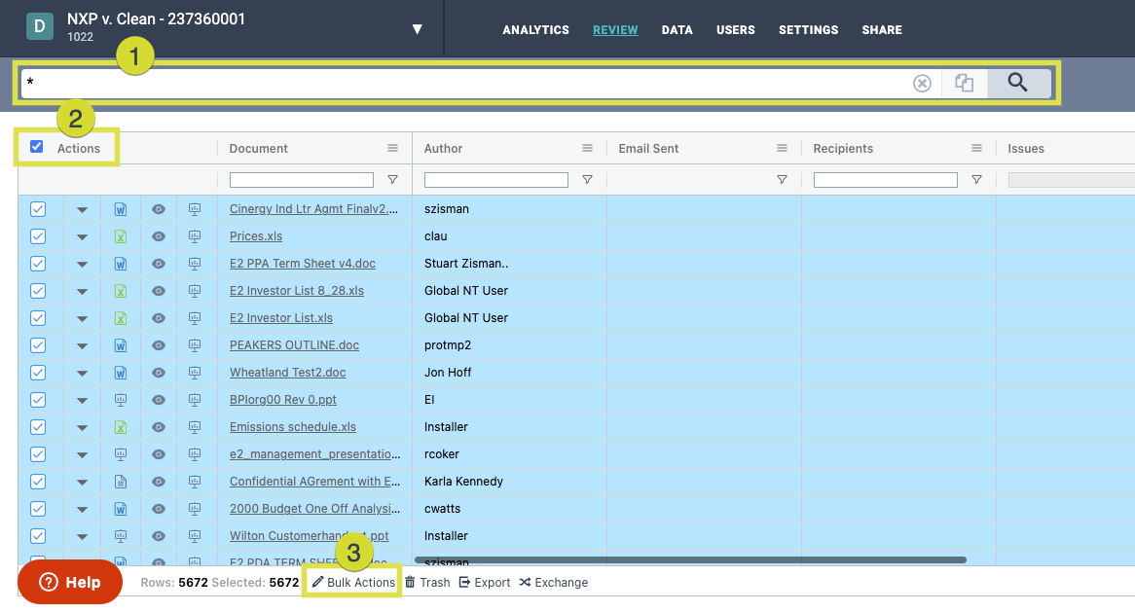Uncheck the Cinergy Ind Ltr row checkbox
The image size is (1135, 612).
tap(38, 209)
